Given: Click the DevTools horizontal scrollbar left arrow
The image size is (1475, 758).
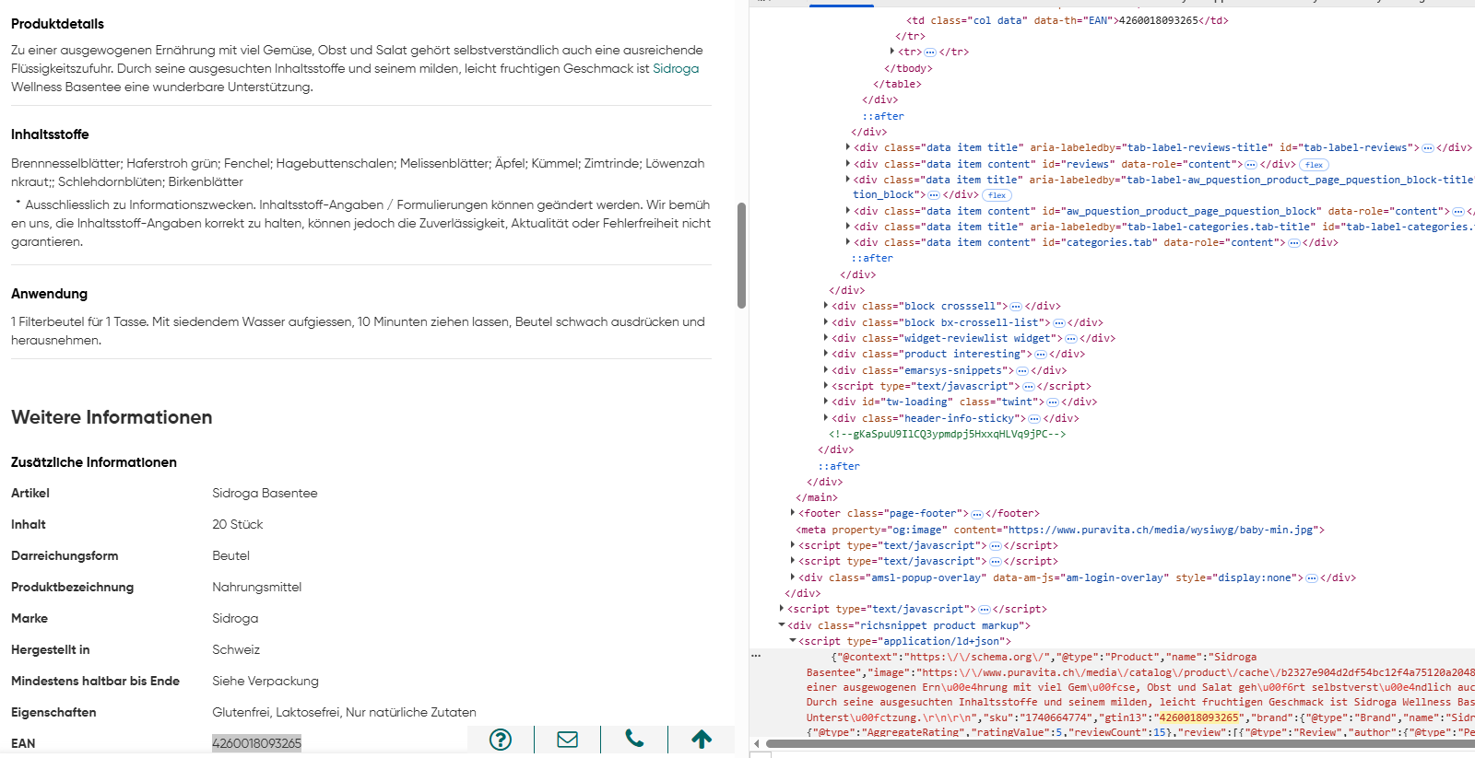Looking at the screenshot, I should pos(757,743).
